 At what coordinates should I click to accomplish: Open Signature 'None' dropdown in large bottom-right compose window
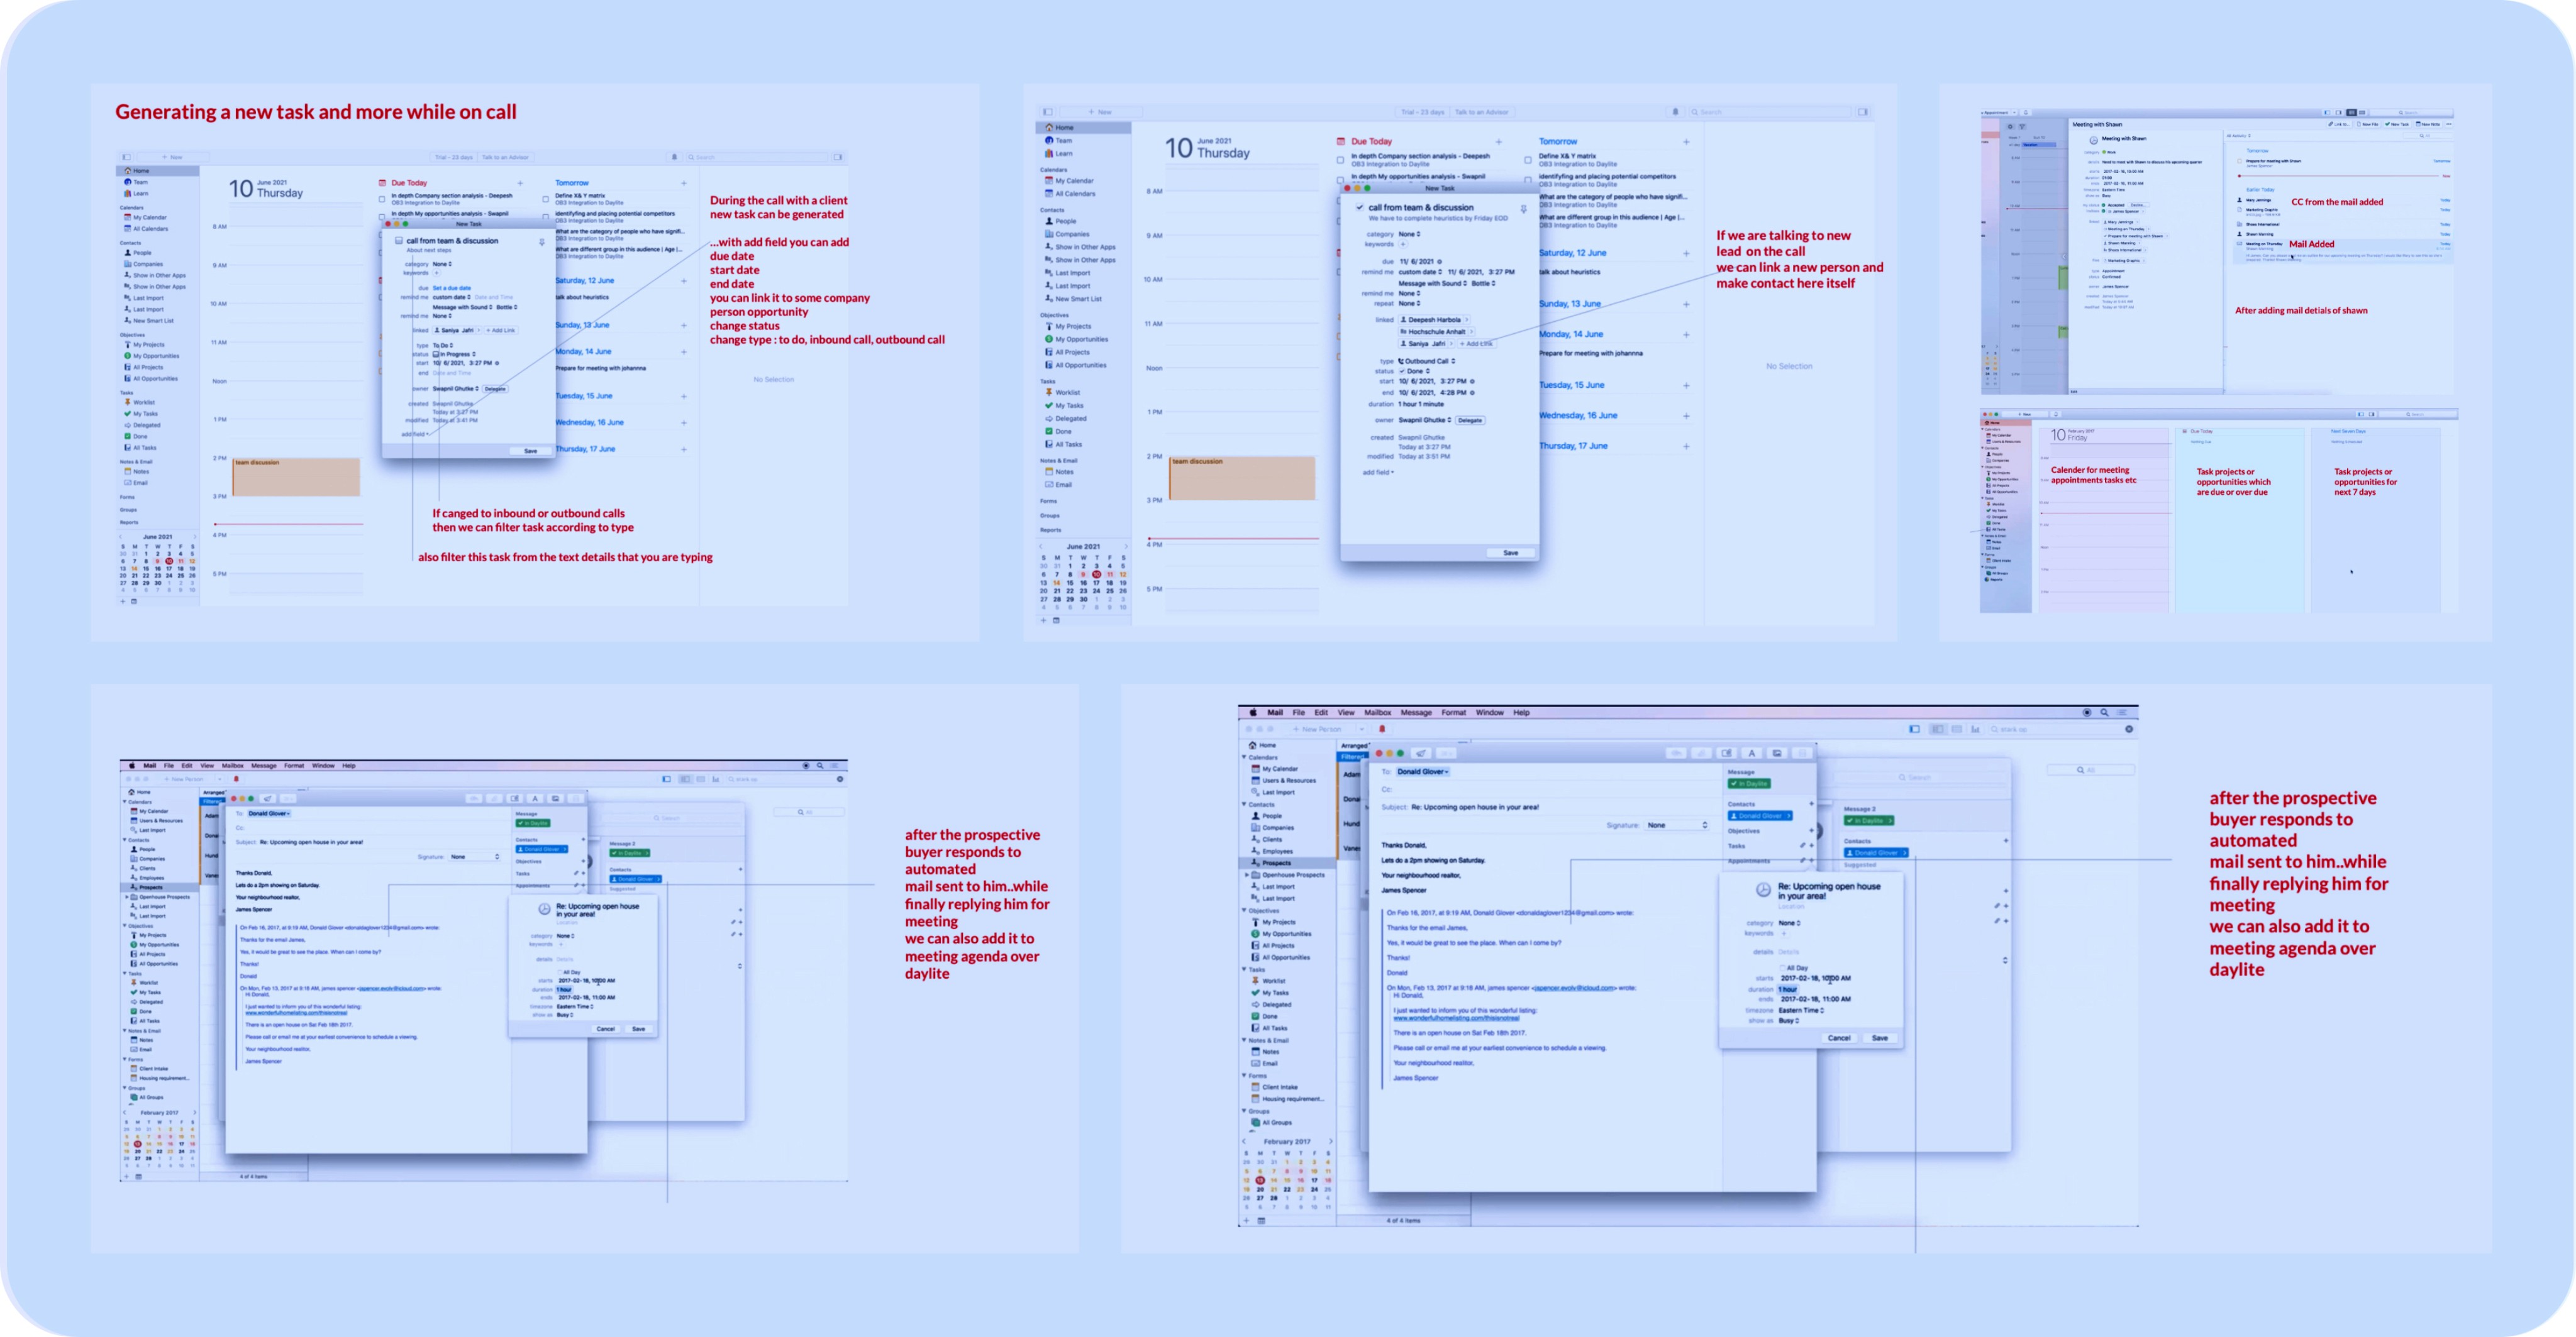1678,825
